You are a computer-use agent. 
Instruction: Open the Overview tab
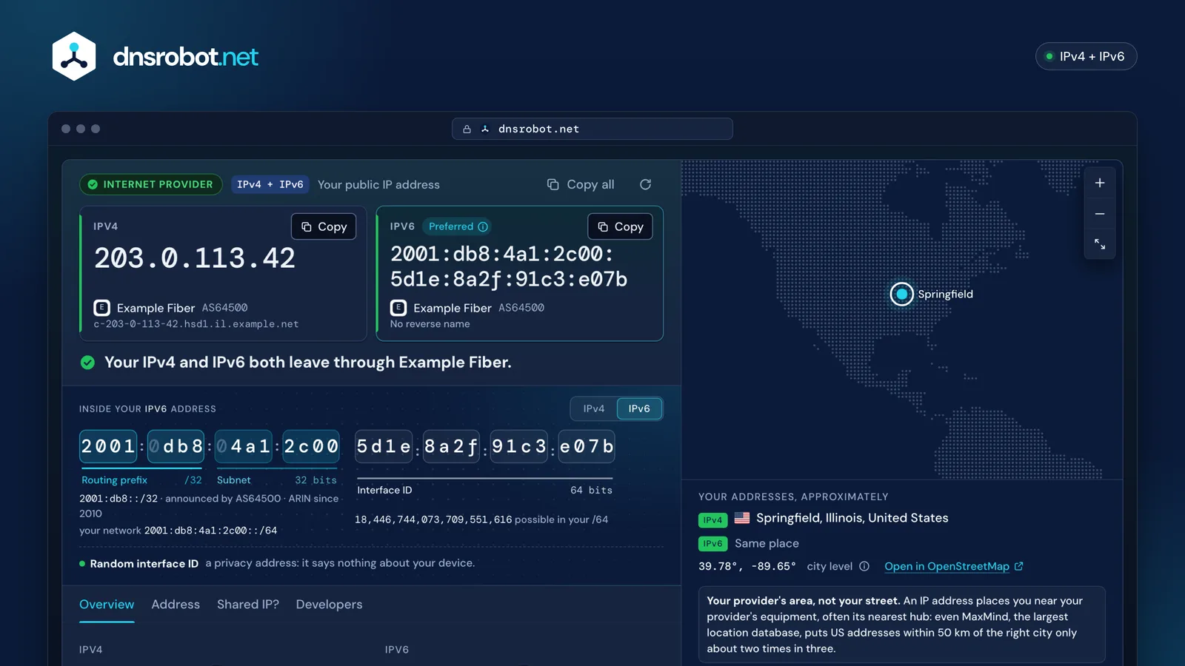[107, 605]
